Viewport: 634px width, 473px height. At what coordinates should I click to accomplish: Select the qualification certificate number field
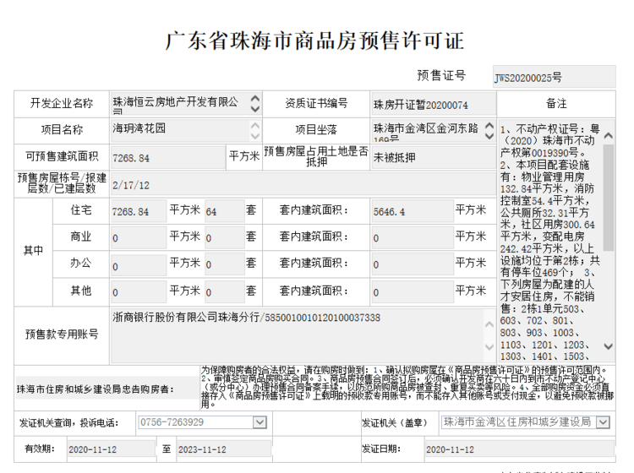[431, 105]
